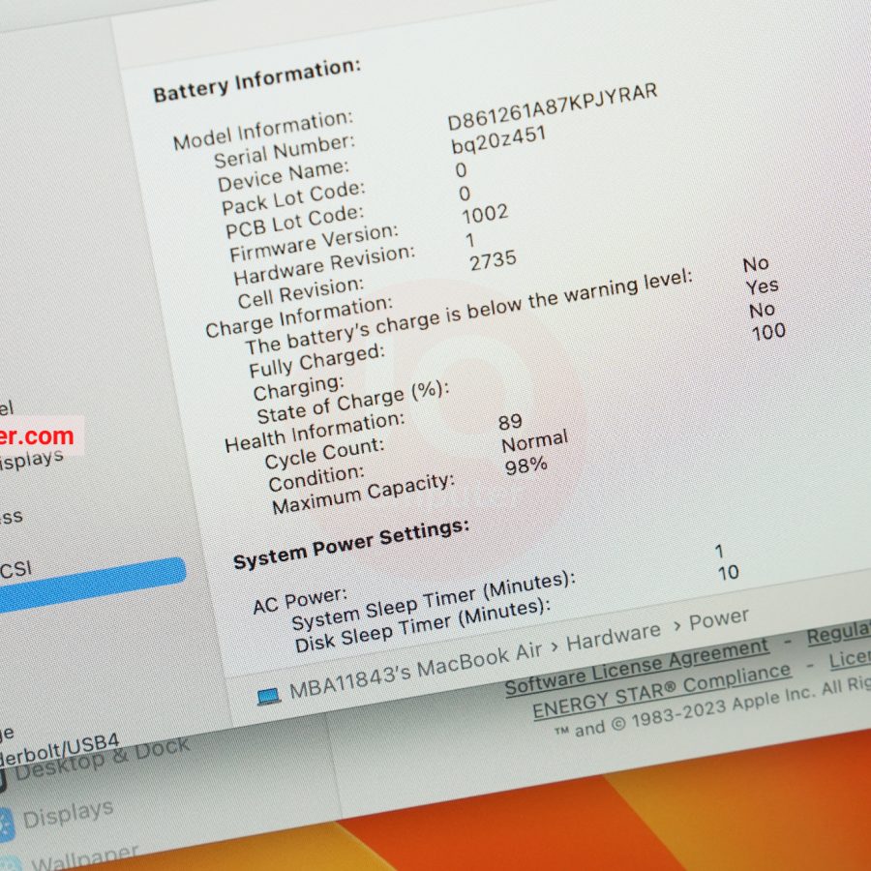Click the Device Name label

[283, 175]
